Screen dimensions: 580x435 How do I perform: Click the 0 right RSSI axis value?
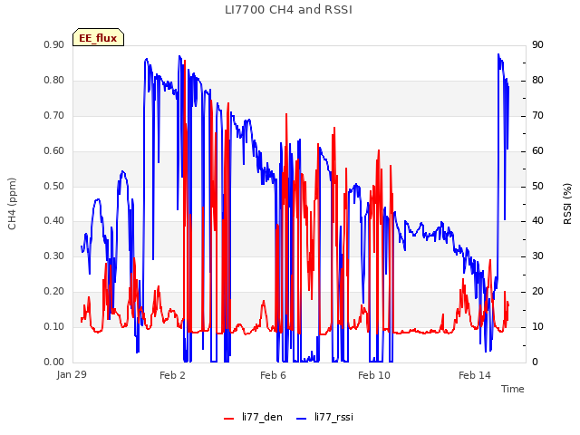[535, 362]
